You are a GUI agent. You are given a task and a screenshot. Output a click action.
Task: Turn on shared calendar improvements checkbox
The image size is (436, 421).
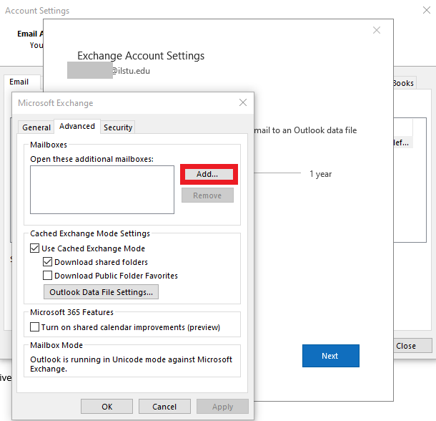click(34, 326)
